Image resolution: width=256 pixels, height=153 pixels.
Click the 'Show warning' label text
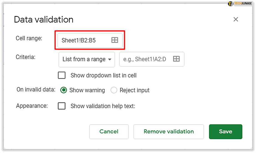[x=87, y=90]
